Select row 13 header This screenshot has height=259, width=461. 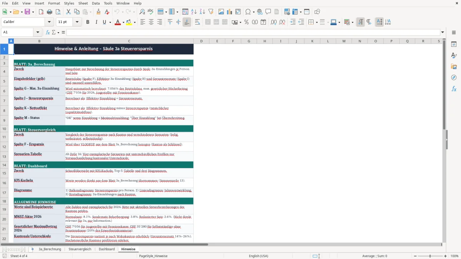coord(4,157)
